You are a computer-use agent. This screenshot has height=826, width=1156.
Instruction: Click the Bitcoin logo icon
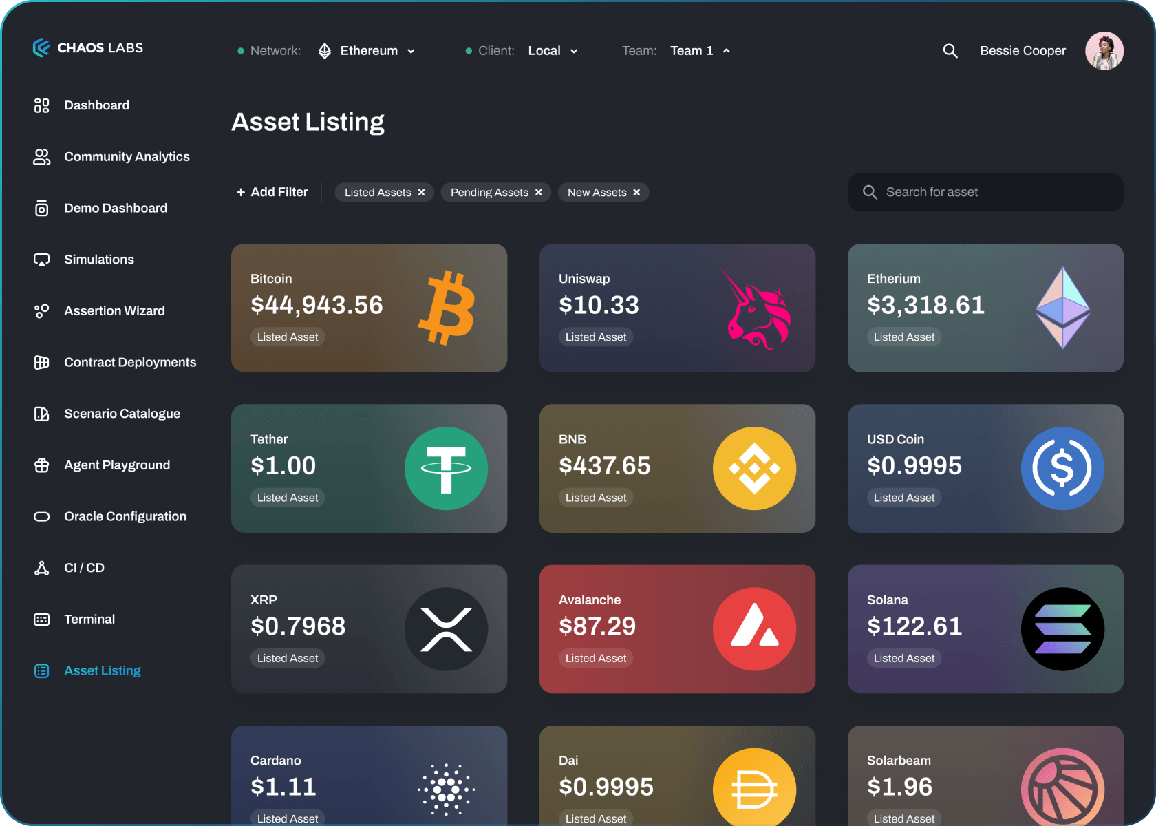pyautogui.click(x=447, y=308)
